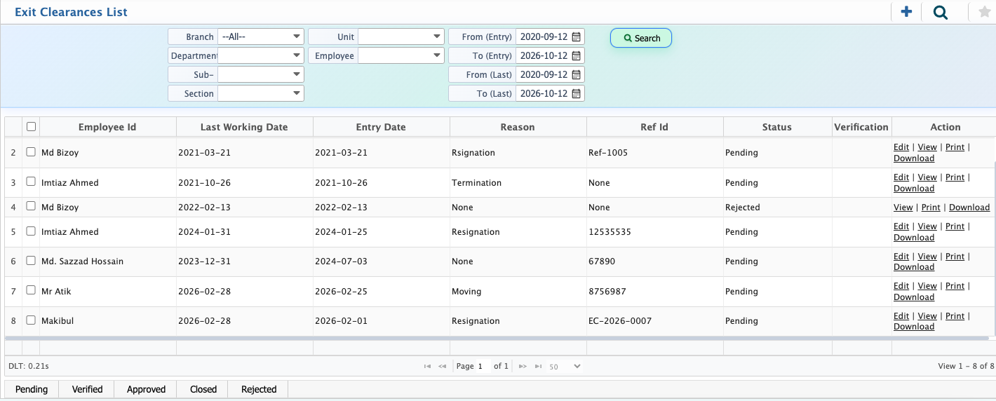
Task: Check the row 4 Md Bizoy checkbox
Action: point(31,206)
